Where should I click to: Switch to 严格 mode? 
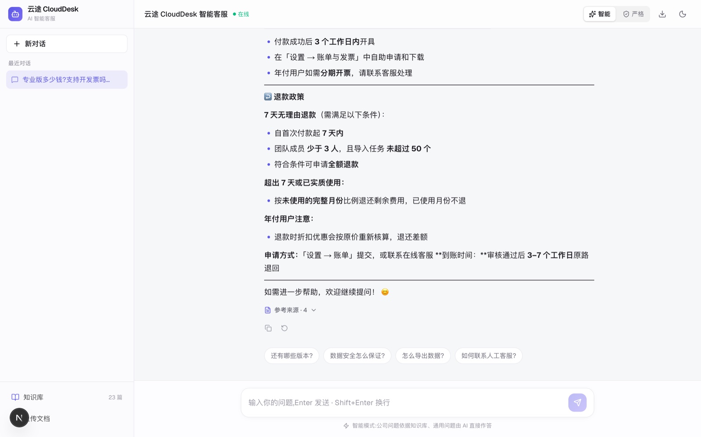click(x=633, y=14)
